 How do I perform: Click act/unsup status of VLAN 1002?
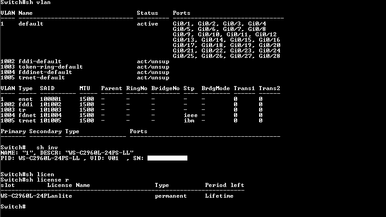pos(153,61)
